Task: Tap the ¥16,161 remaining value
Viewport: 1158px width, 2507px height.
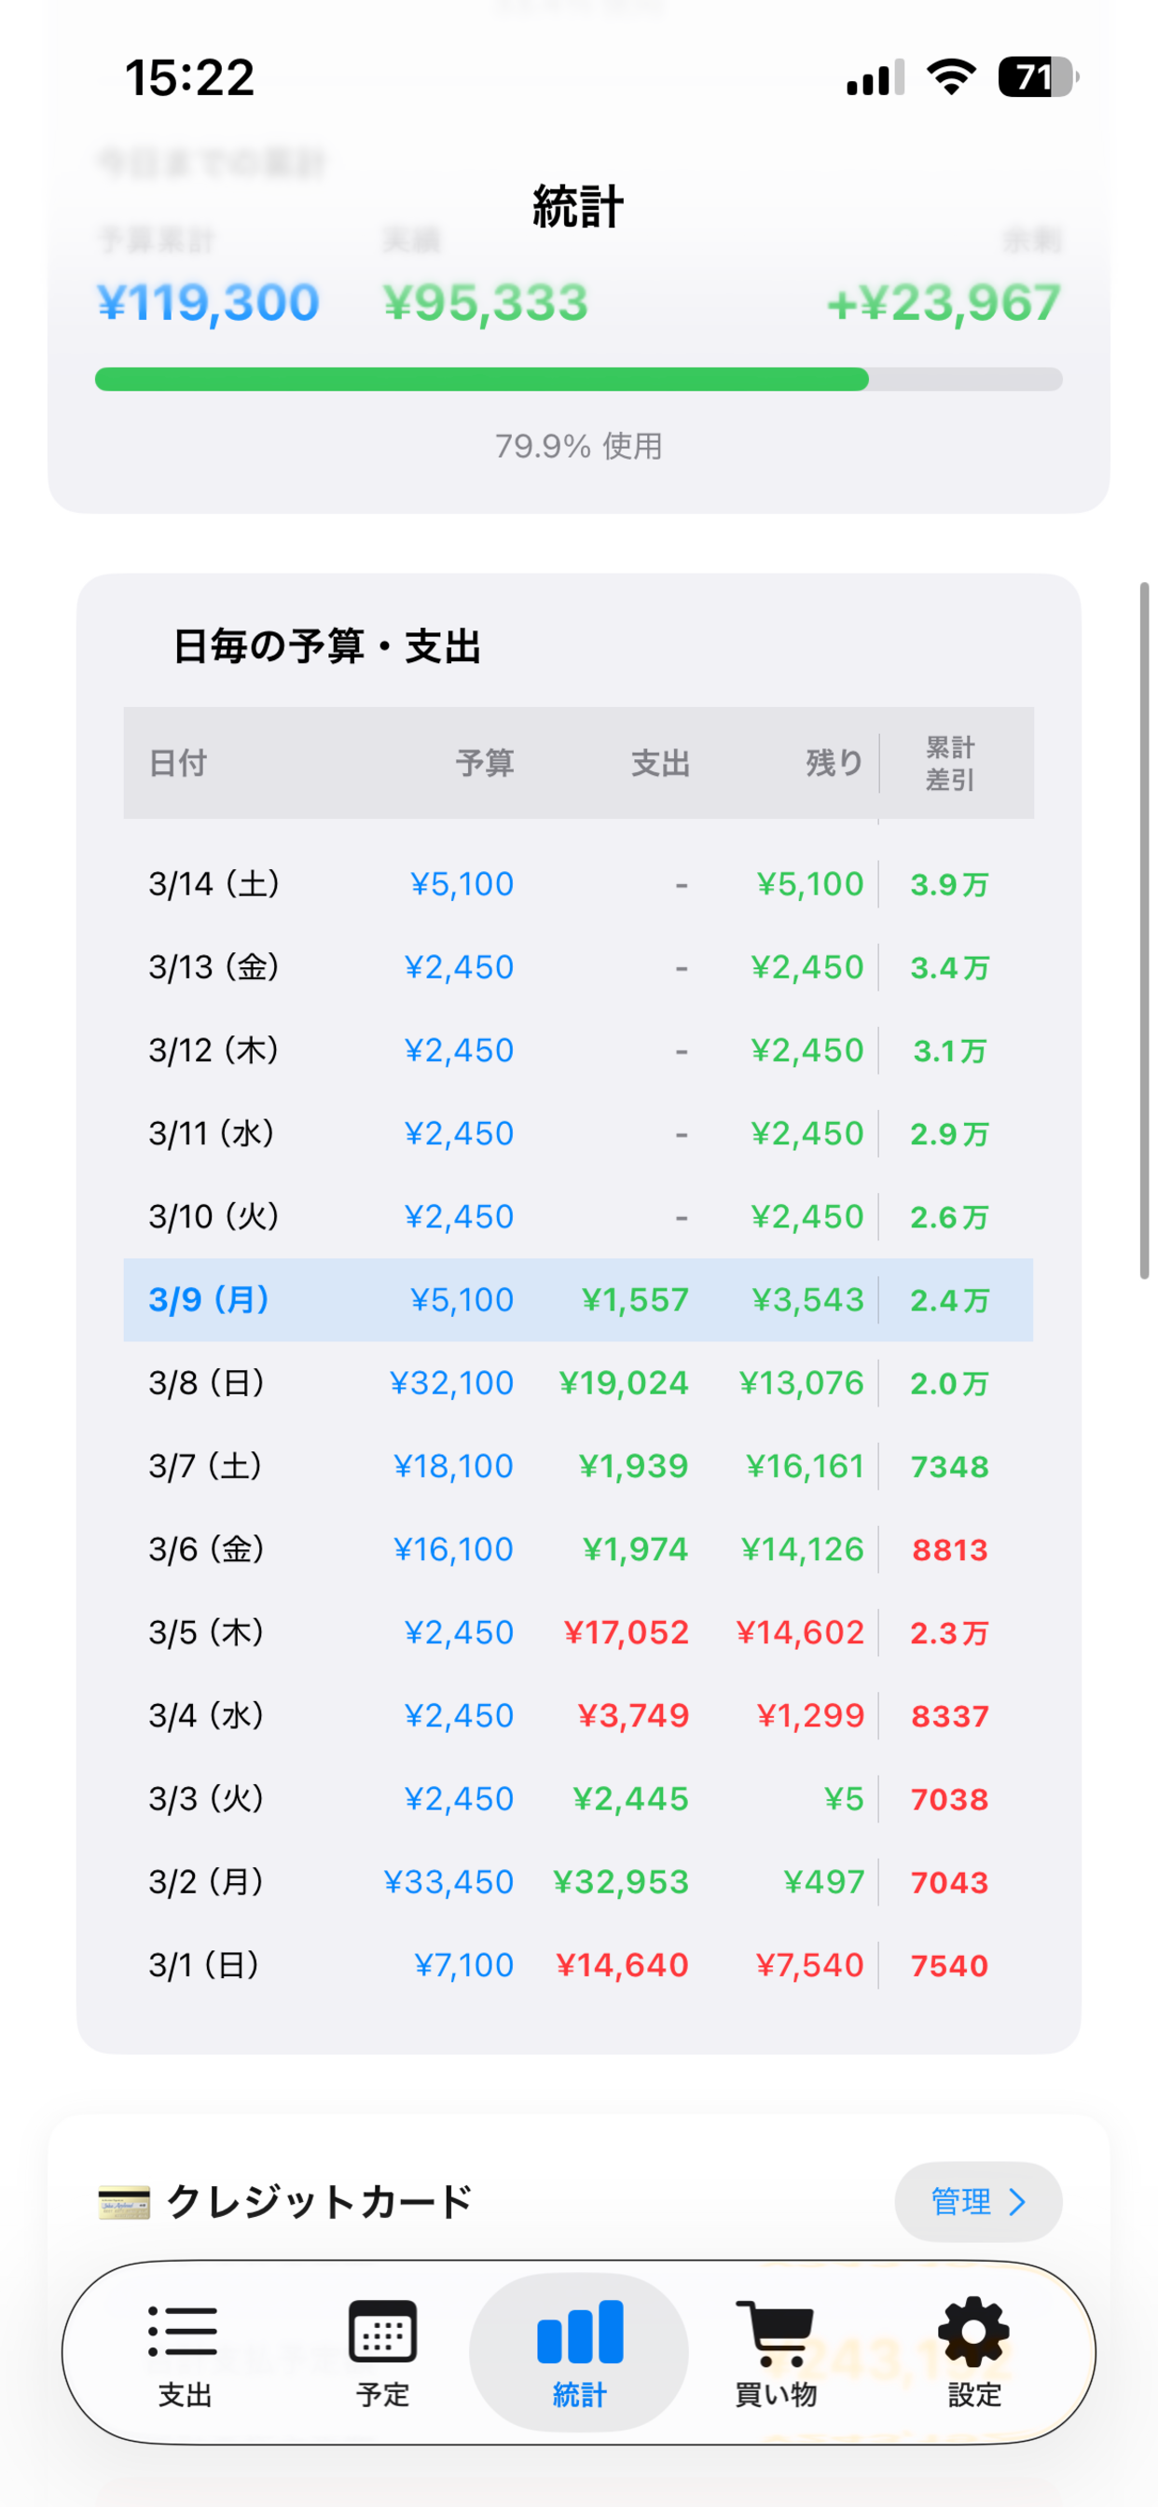Action: (x=805, y=1467)
